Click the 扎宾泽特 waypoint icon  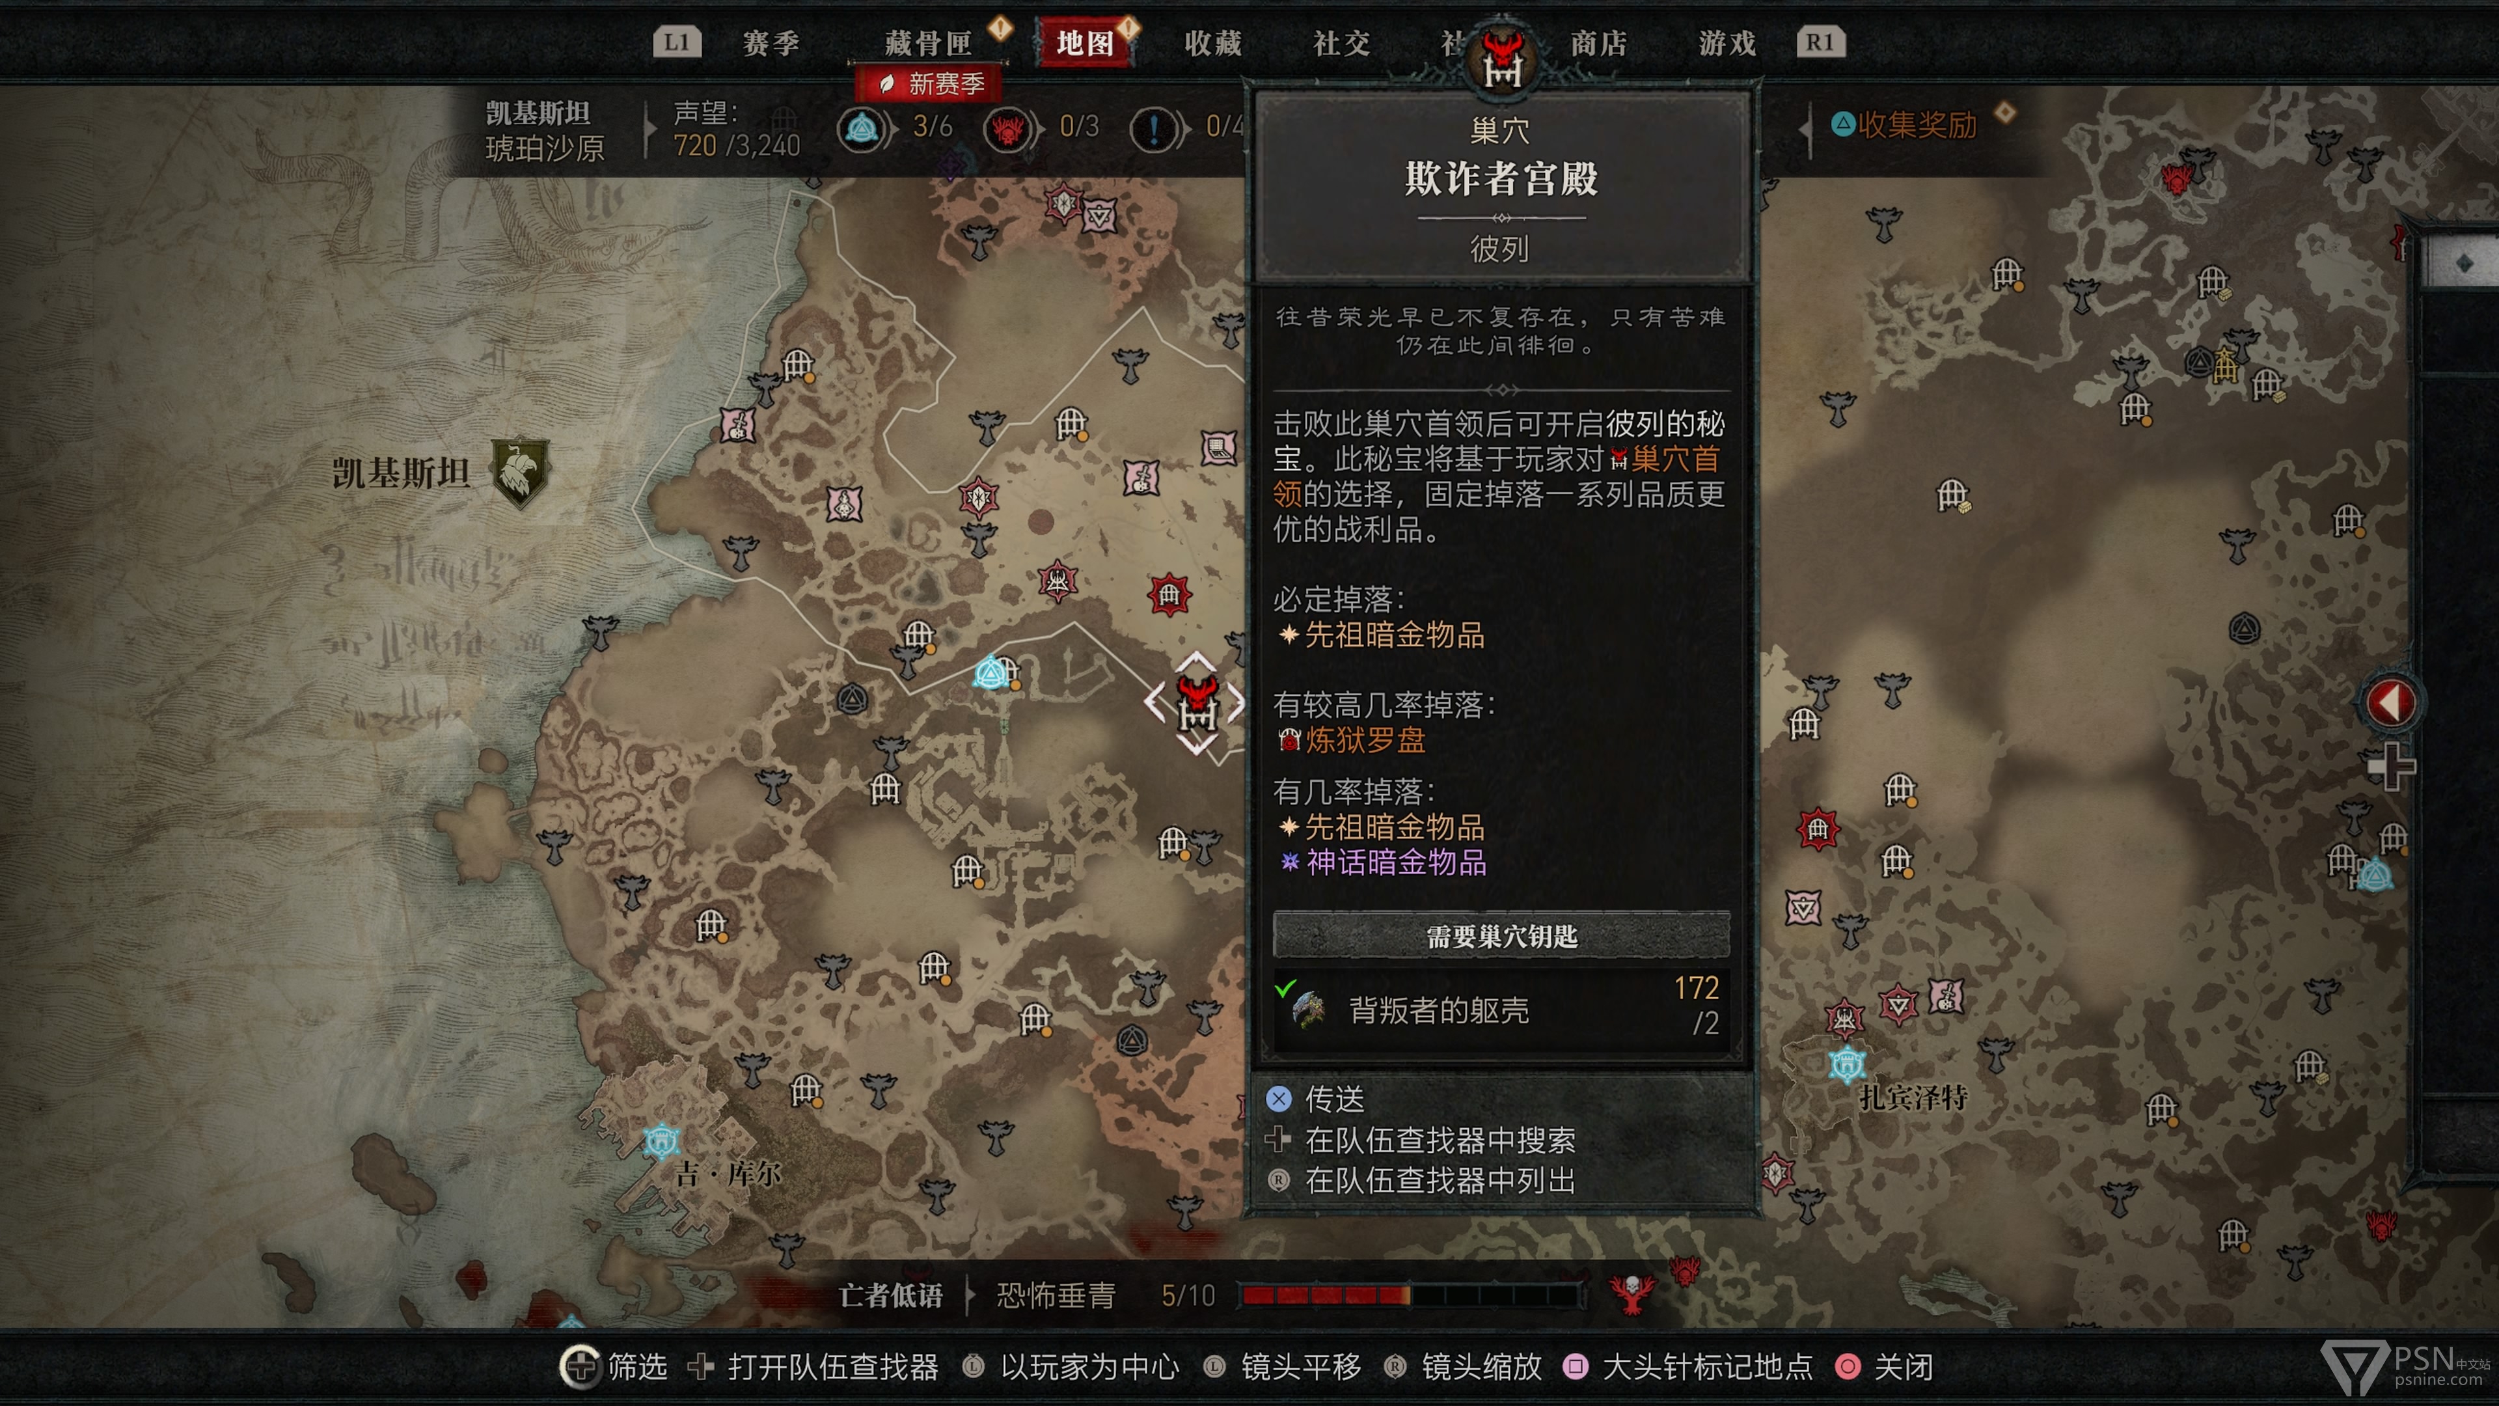(x=1847, y=1064)
